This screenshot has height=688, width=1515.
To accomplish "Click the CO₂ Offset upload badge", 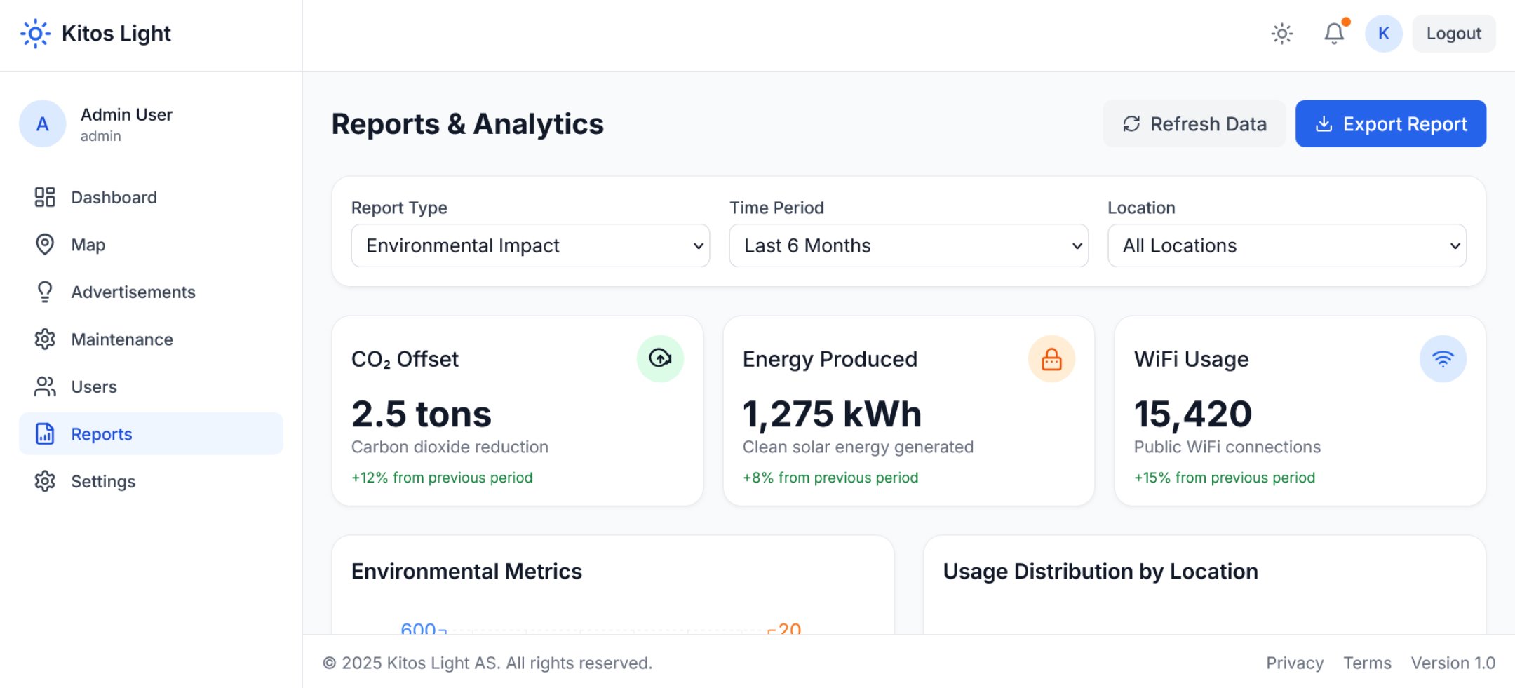I will [x=660, y=358].
